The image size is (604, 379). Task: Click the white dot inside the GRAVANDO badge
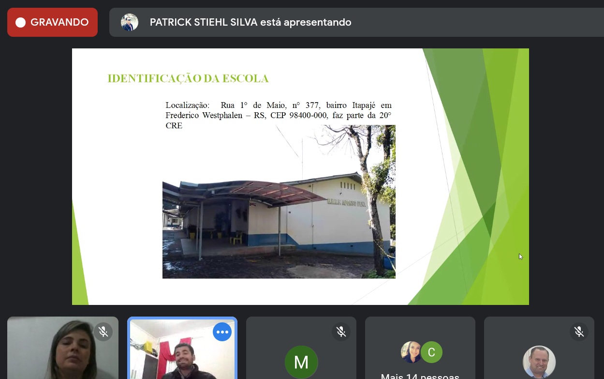pos(20,23)
